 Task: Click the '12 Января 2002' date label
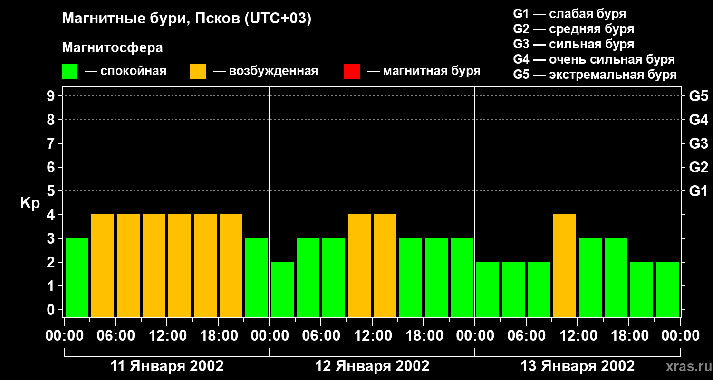point(372,366)
